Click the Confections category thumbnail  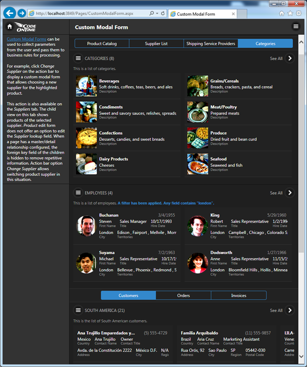click(x=86, y=138)
